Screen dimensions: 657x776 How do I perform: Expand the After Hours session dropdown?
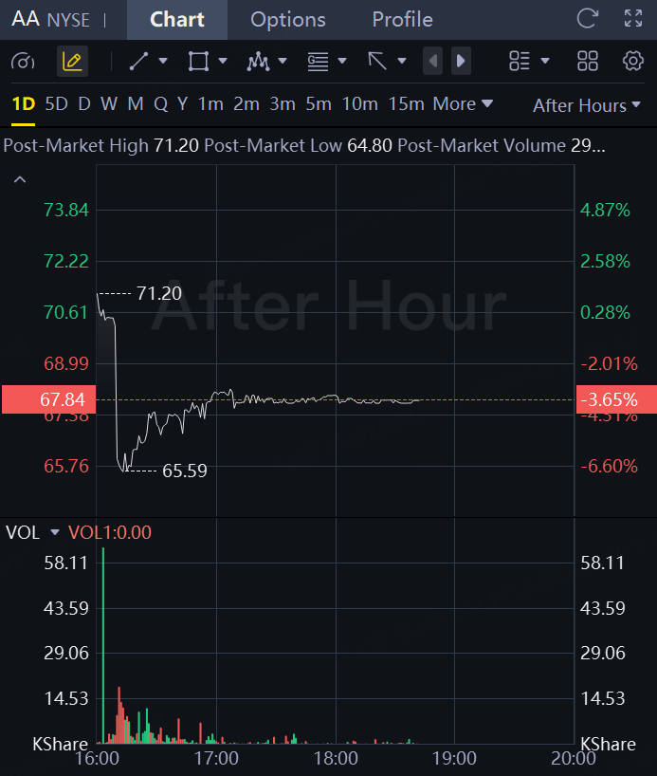pyautogui.click(x=586, y=105)
